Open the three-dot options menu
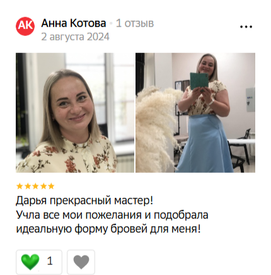271x275 pixels. [x=246, y=26]
